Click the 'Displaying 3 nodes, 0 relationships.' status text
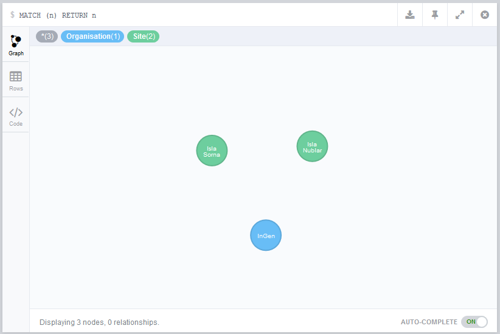Image resolution: width=500 pixels, height=334 pixels. click(x=99, y=322)
